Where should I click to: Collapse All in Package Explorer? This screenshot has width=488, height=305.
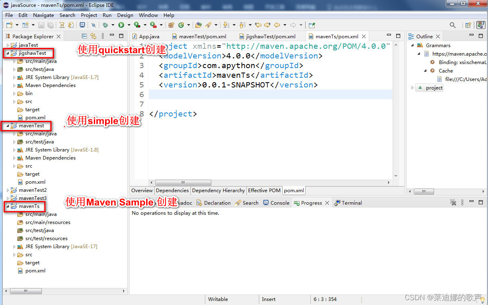click(84, 36)
